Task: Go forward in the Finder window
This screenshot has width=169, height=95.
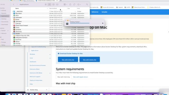Action: pos(17,4)
